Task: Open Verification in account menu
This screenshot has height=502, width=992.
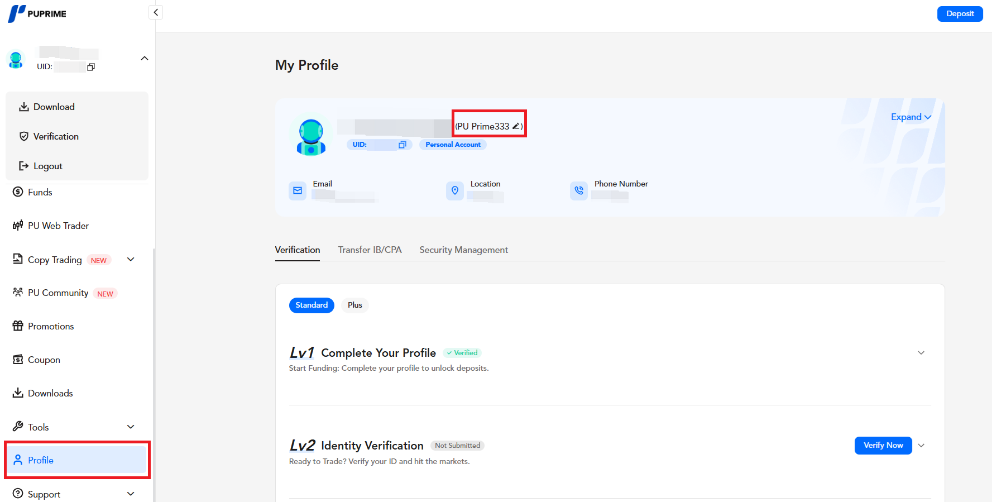Action: pyautogui.click(x=56, y=136)
